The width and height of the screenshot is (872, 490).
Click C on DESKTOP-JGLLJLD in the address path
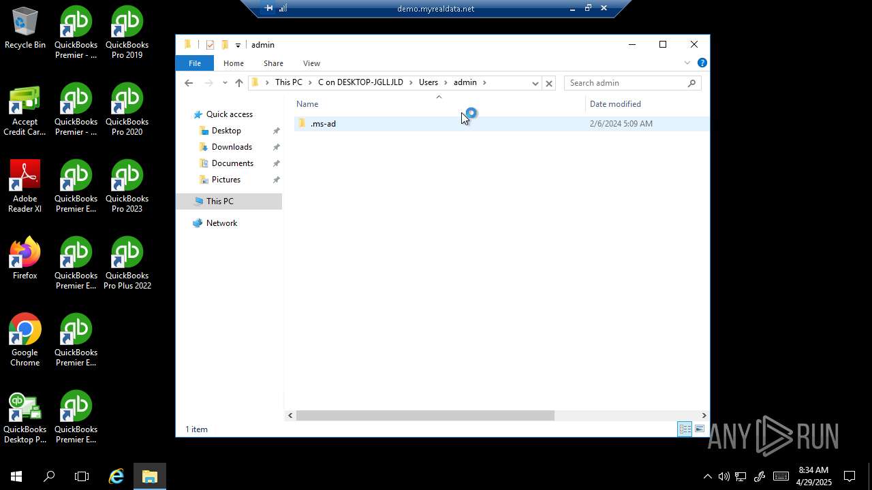(x=360, y=82)
